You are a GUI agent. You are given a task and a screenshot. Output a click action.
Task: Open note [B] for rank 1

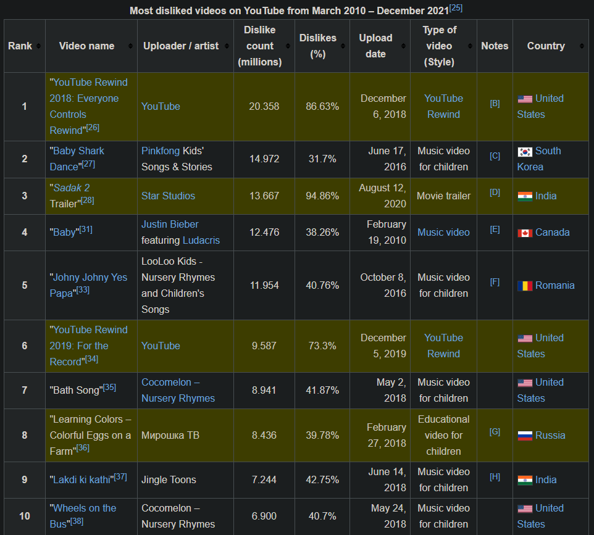click(x=495, y=104)
